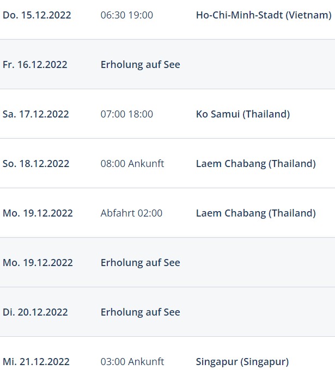Select the Di. 20.12.2022 date

point(35,312)
